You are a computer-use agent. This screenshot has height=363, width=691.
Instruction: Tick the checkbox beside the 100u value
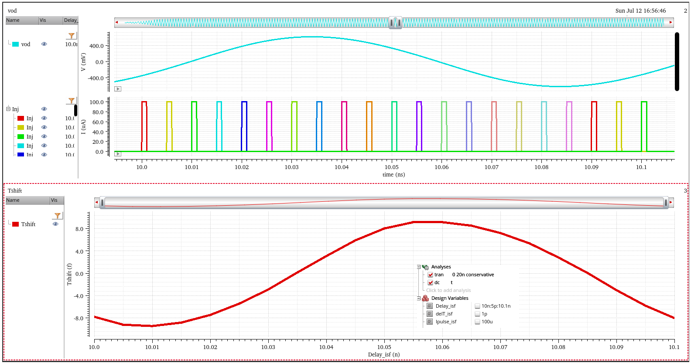coord(478,322)
